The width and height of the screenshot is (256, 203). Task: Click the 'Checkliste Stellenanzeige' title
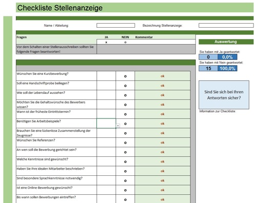(x=60, y=8)
